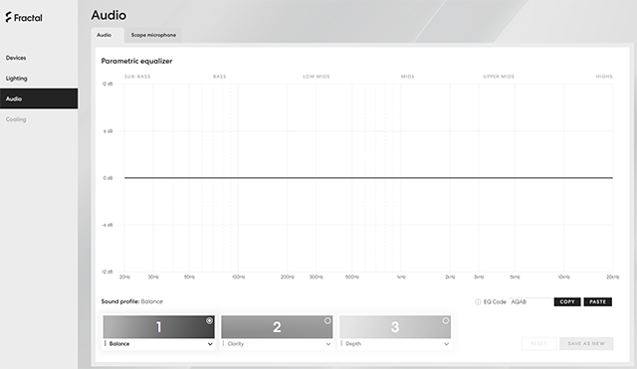This screenshot has height=369, width=637.
Task: Select the radio button on profile 2
Action: (x=327, y=320)
